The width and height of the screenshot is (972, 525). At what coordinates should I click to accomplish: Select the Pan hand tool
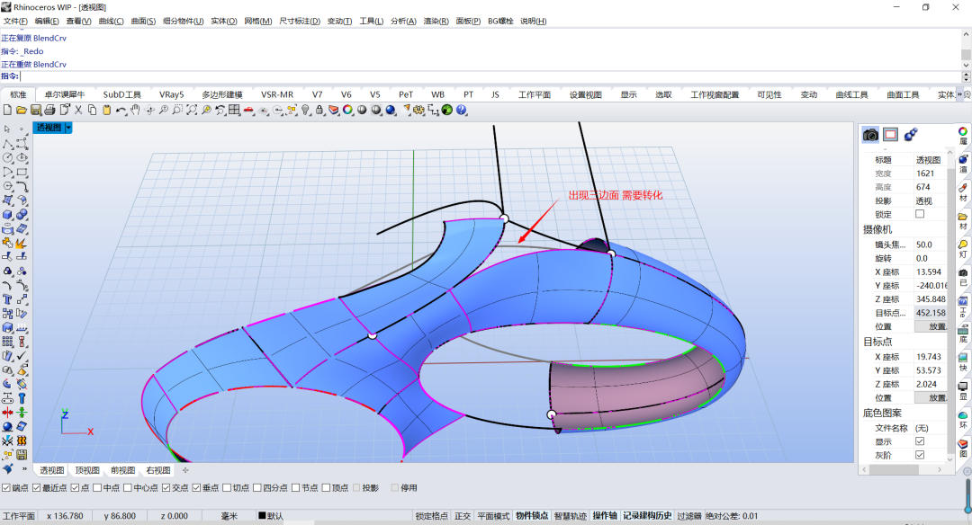point(135,110)
